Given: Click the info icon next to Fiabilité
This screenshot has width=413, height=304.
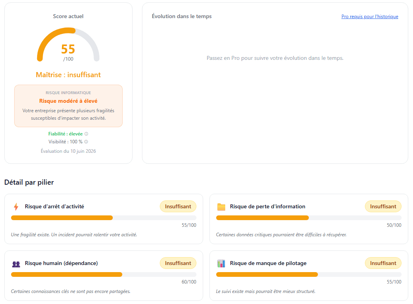Looking at the screenshot, I should (x=86, y=134).
